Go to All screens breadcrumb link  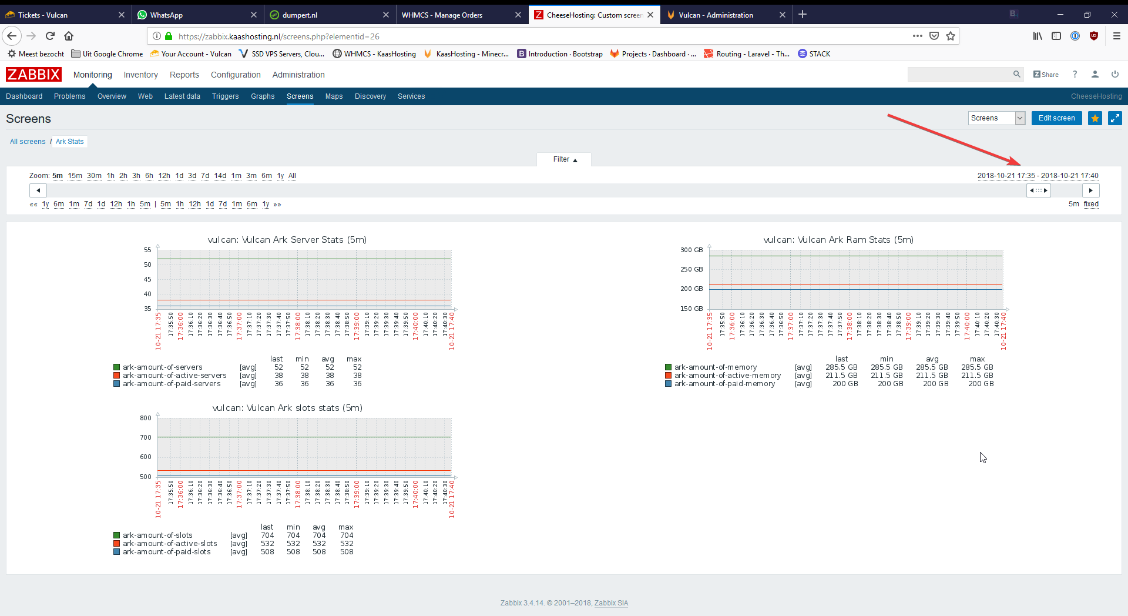point(28,142)
